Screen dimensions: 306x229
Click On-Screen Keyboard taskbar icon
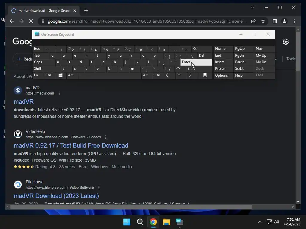(180, 222)
